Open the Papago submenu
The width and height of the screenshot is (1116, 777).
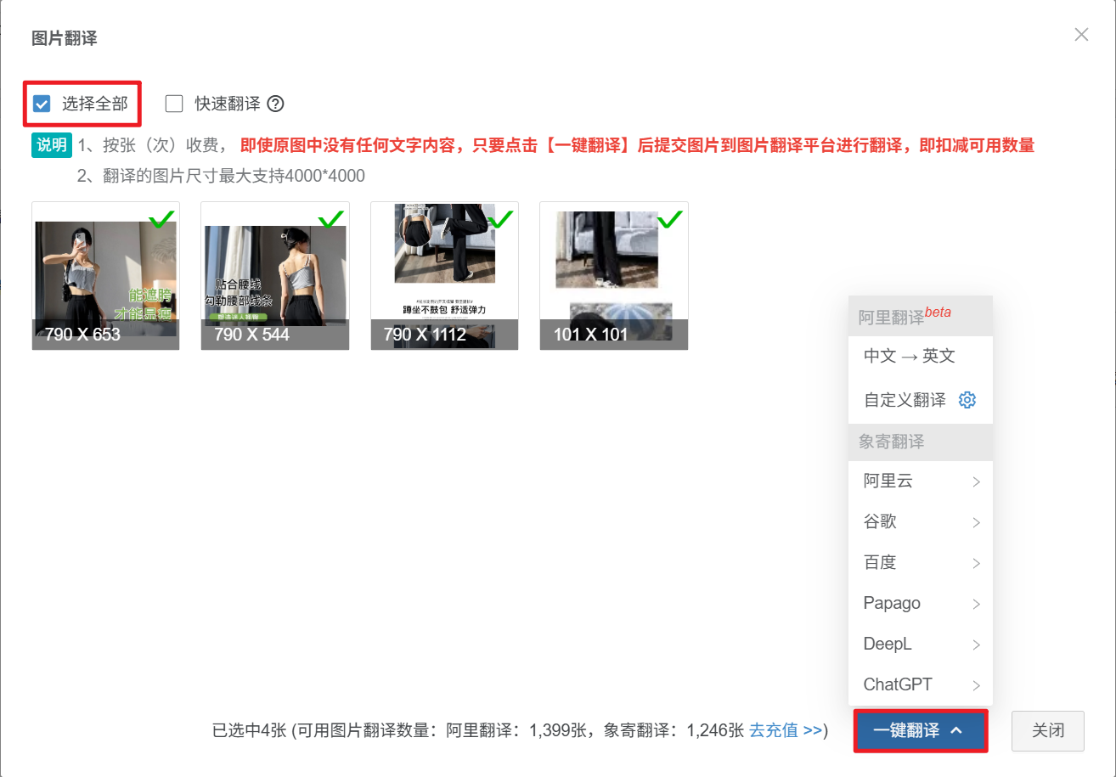tap(920, 604)
